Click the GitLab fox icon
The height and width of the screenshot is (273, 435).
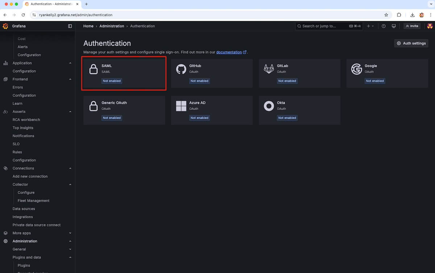(x=269, y=69)
